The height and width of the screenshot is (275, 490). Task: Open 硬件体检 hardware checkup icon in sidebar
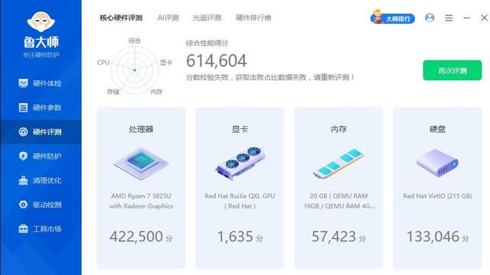click(x=23, y=83)
